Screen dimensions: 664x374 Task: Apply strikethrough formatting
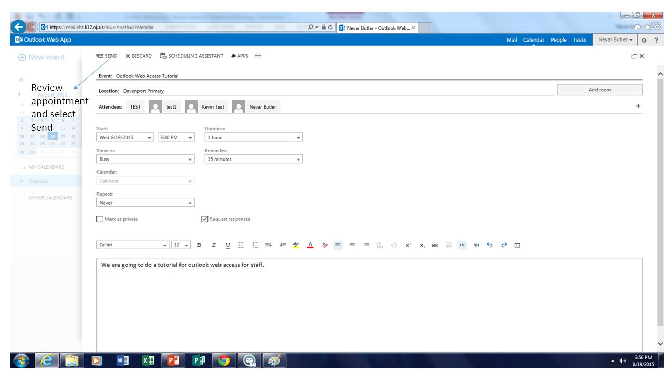(435, 245)
